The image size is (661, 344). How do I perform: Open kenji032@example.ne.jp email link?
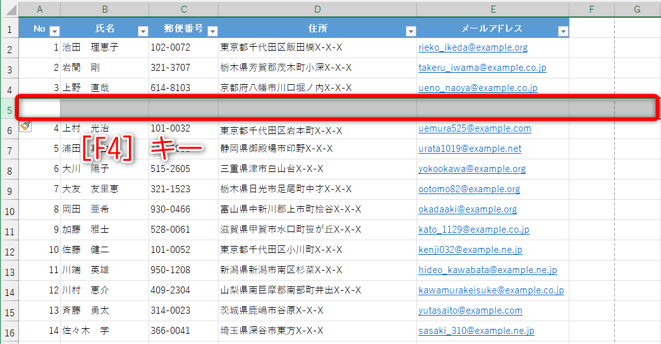point(470,250)
